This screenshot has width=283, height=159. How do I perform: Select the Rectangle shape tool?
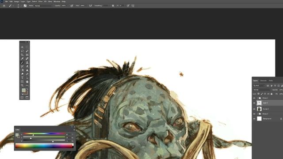[x=22, y=81]
